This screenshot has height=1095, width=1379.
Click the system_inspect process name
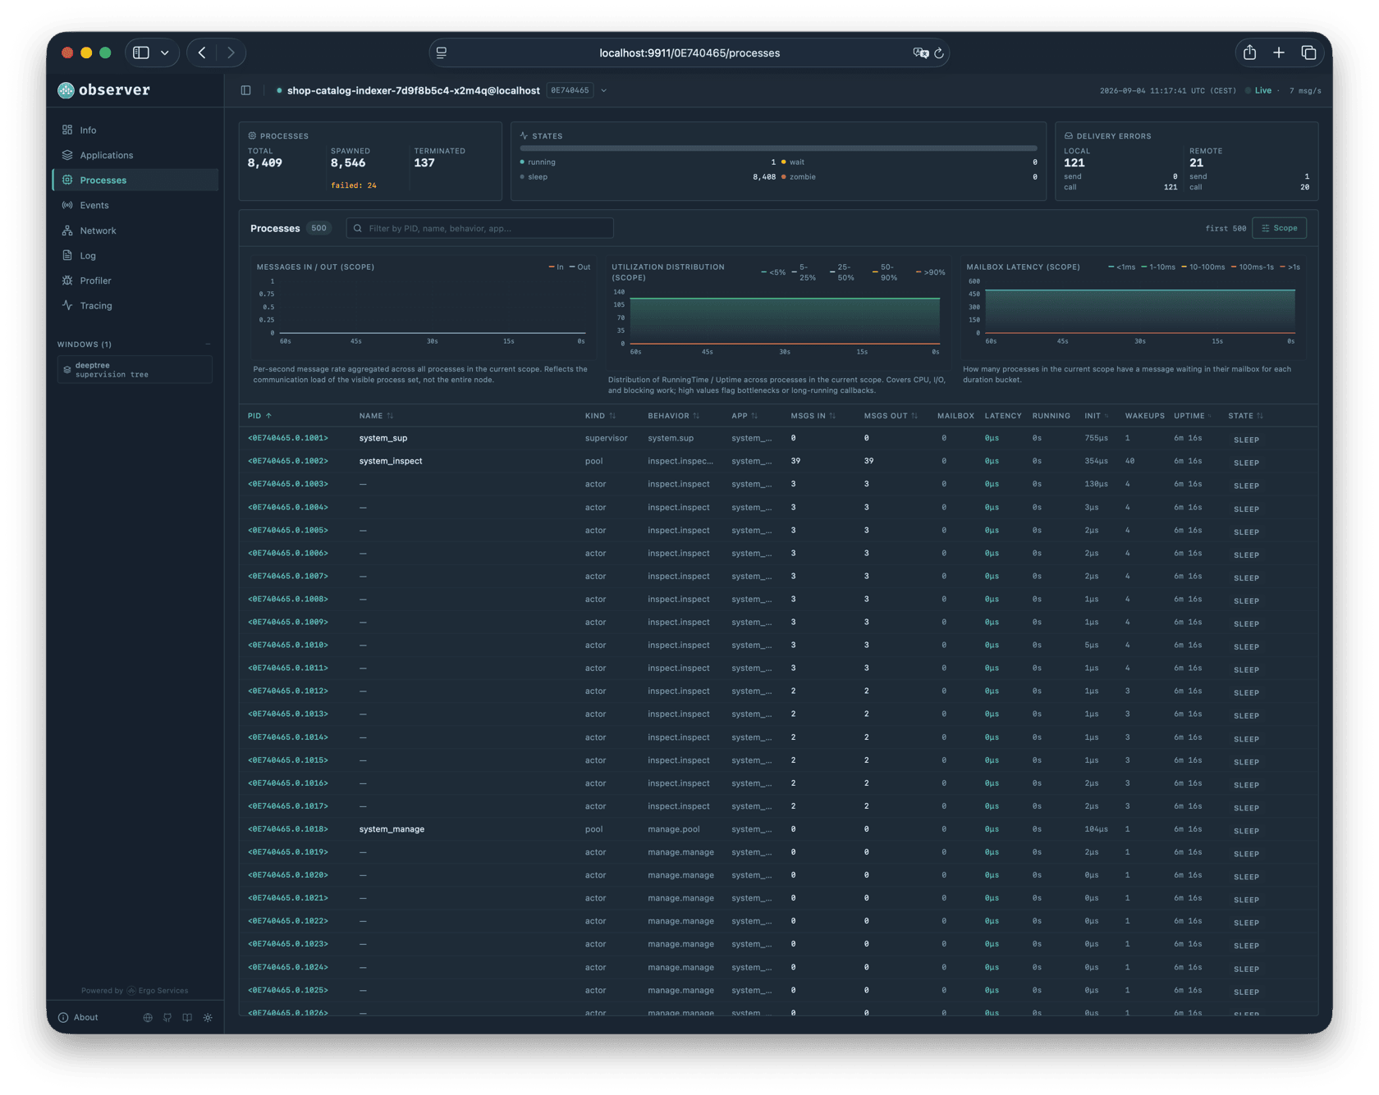[x=391, y=461]
